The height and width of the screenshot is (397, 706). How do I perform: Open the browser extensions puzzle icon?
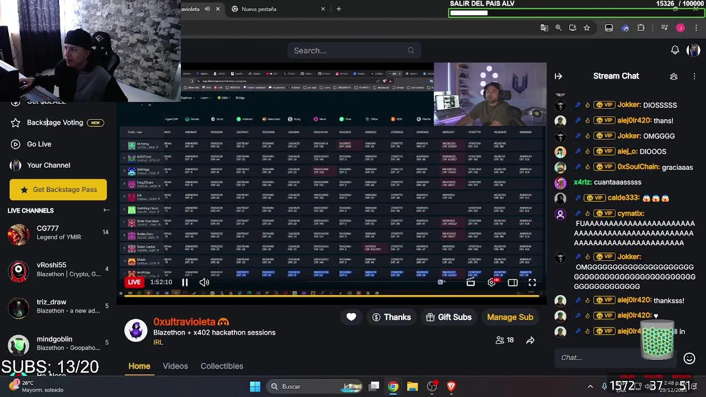pyautogui.click(x=641, y=28)
